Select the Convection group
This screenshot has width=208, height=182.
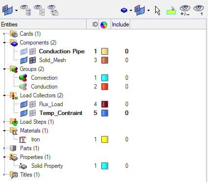(x=44, y=78)
